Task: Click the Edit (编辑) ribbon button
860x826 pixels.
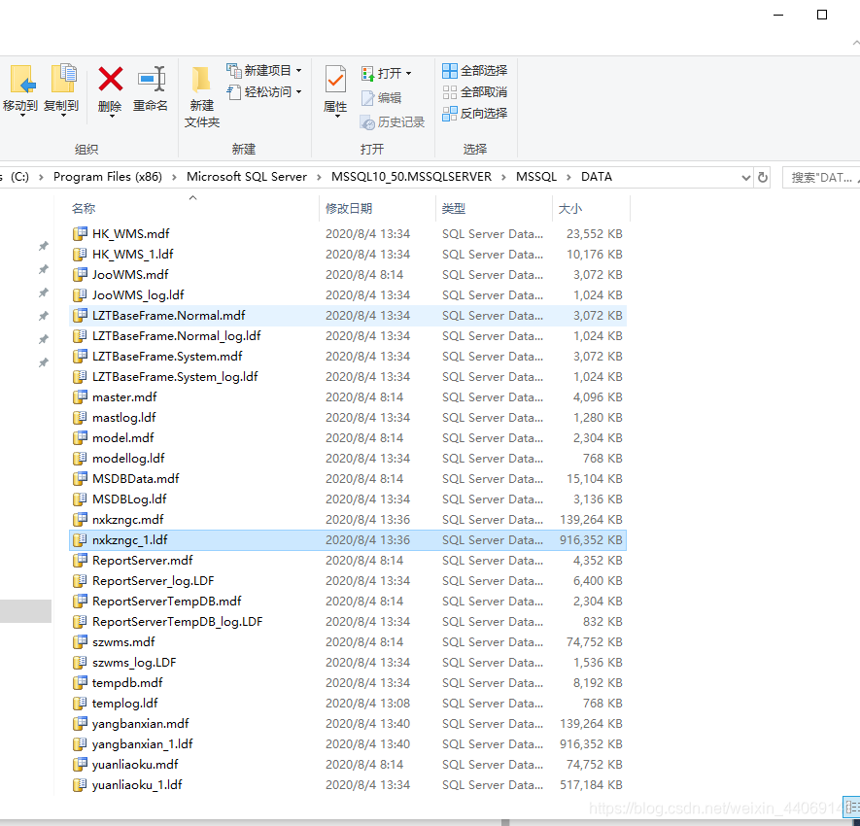Action: [382, 97]
